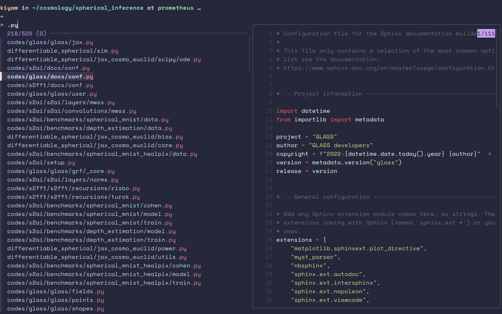Select jax_cosmo_euclid/power.py entry
The height and width of the screenshot is (314, 502).
click(x=97, y=248)
